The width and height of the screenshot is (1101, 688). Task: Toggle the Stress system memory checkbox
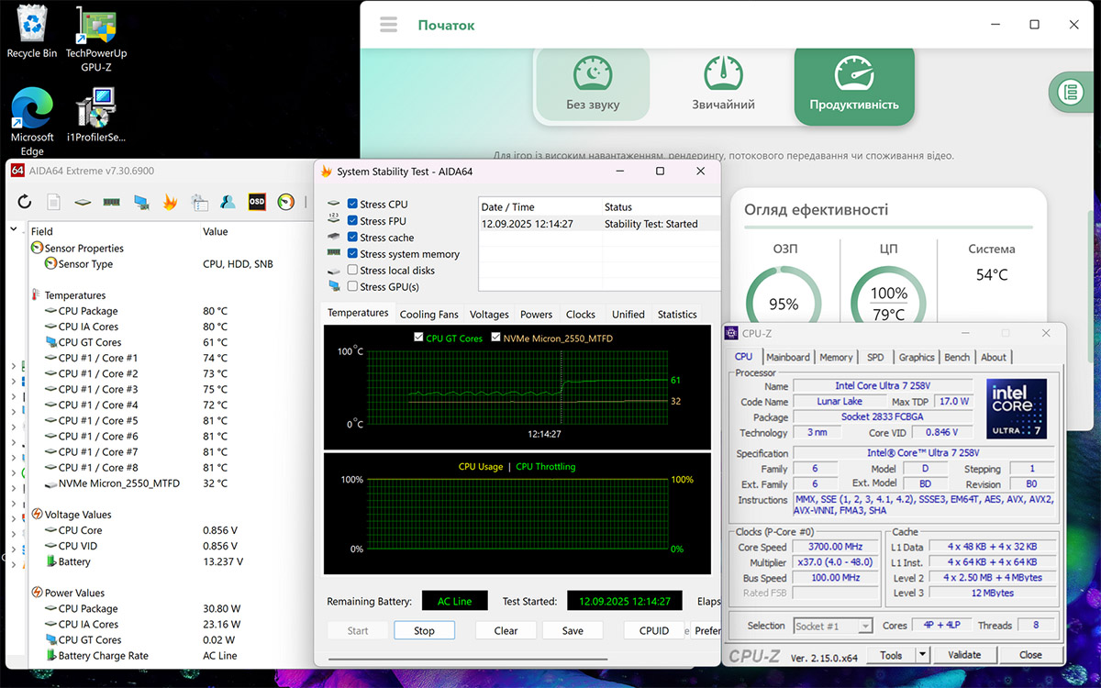[352, 254]
